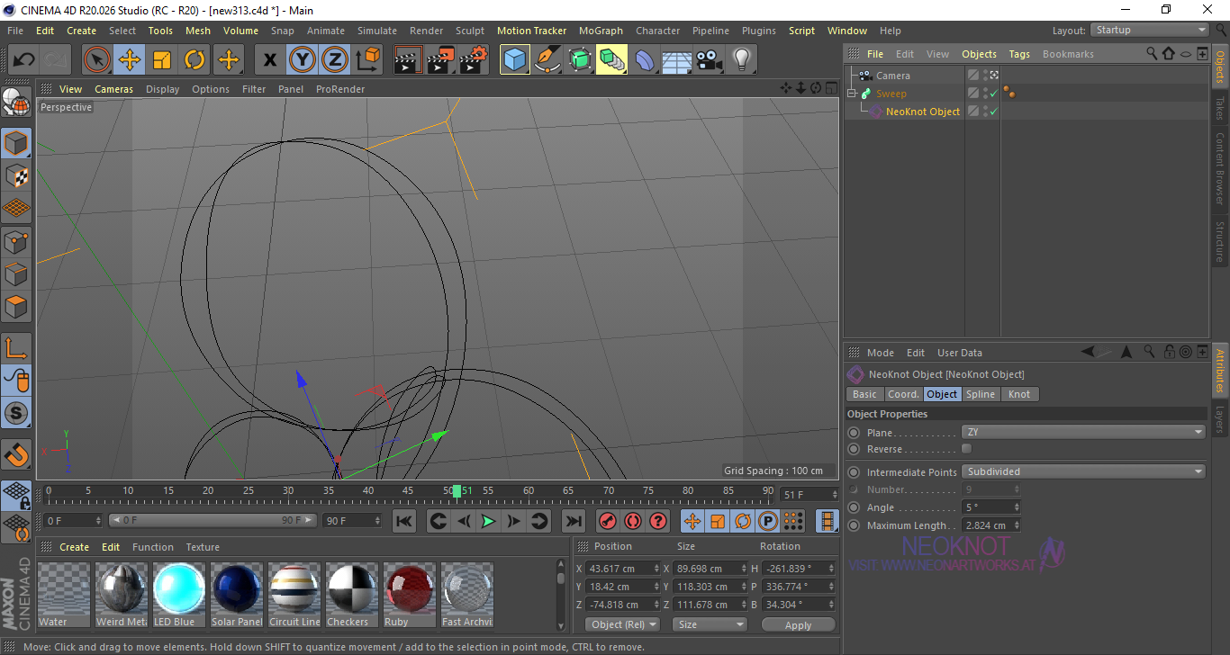1230x655 pixels.
Task: Toggle the Y axis lock
Action: pos(302,60)
